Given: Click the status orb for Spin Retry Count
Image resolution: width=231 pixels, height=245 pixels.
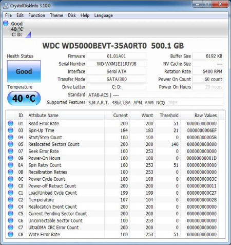Looking at the screenshot, I should [x=11, y=165].
